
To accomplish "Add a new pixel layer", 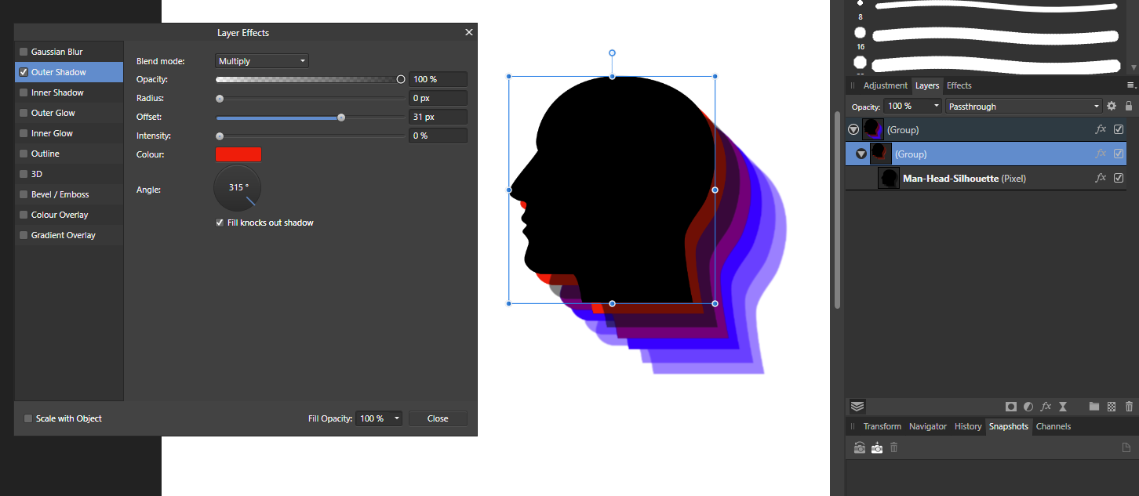I will coord(1112,406).
